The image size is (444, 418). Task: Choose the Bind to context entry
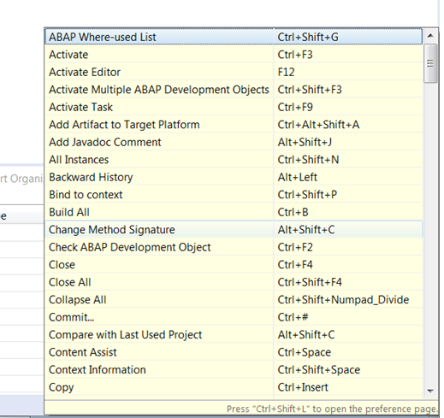click(234, 195)
